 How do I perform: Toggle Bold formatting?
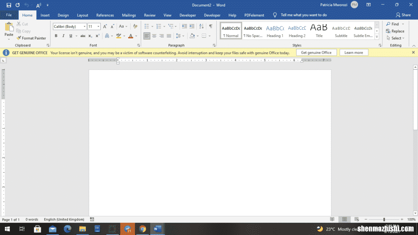point(56,36)
